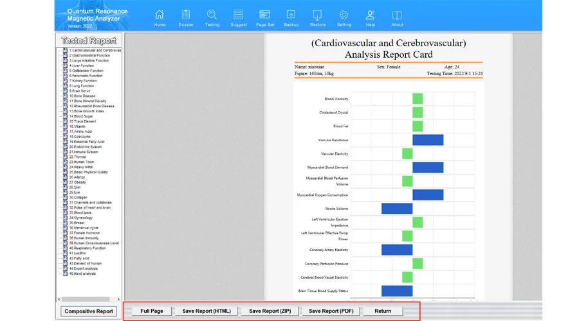The height and width of the screenshot is (321, 579).
Task: Open the Page Set icon
Action: [265, 15]
